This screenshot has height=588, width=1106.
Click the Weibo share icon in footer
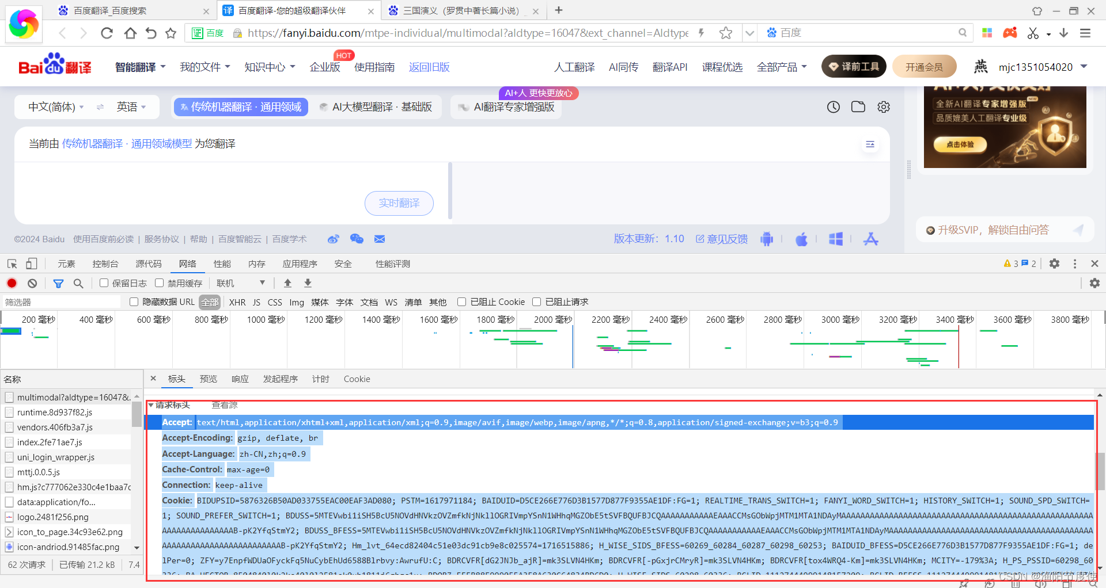coord(333,239)
